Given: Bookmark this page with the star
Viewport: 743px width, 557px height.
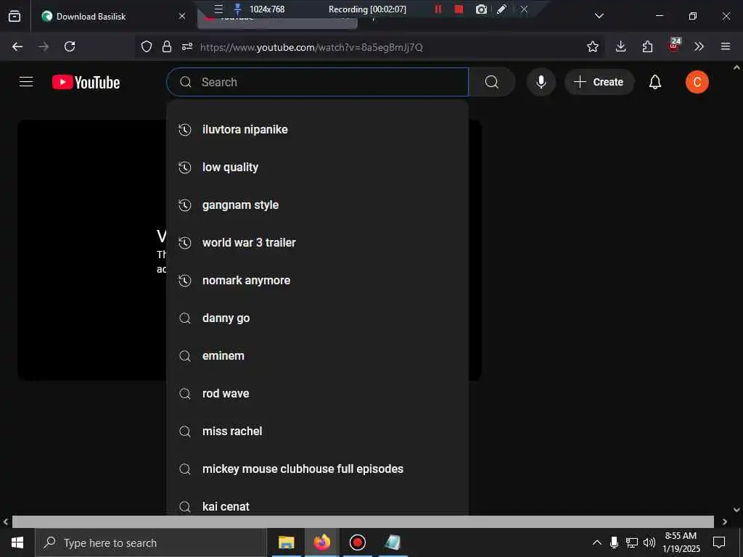Looking at the screenshot, I should pos(592,46).
